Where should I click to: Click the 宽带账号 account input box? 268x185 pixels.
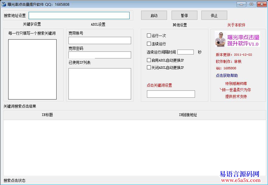coord(99,40)
